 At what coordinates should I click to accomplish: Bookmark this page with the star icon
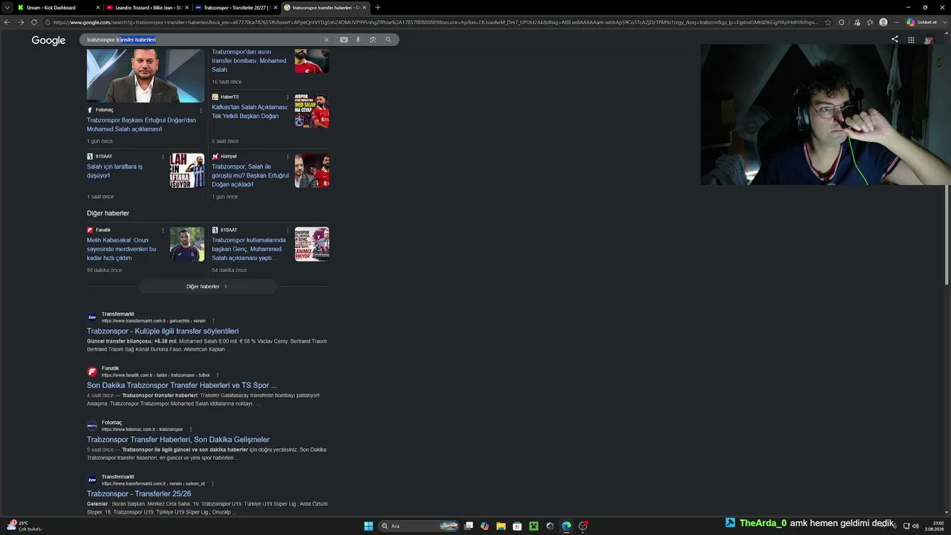click(x=828, y=22)
